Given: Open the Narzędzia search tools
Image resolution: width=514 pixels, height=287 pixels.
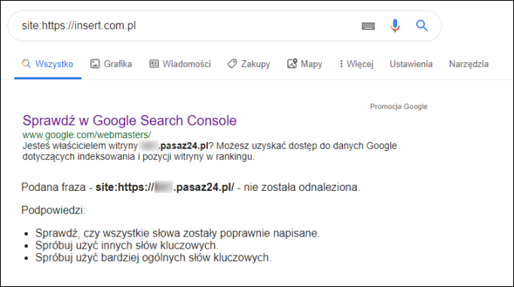Looking at the screenshot, I should click(x=469, y=64).
